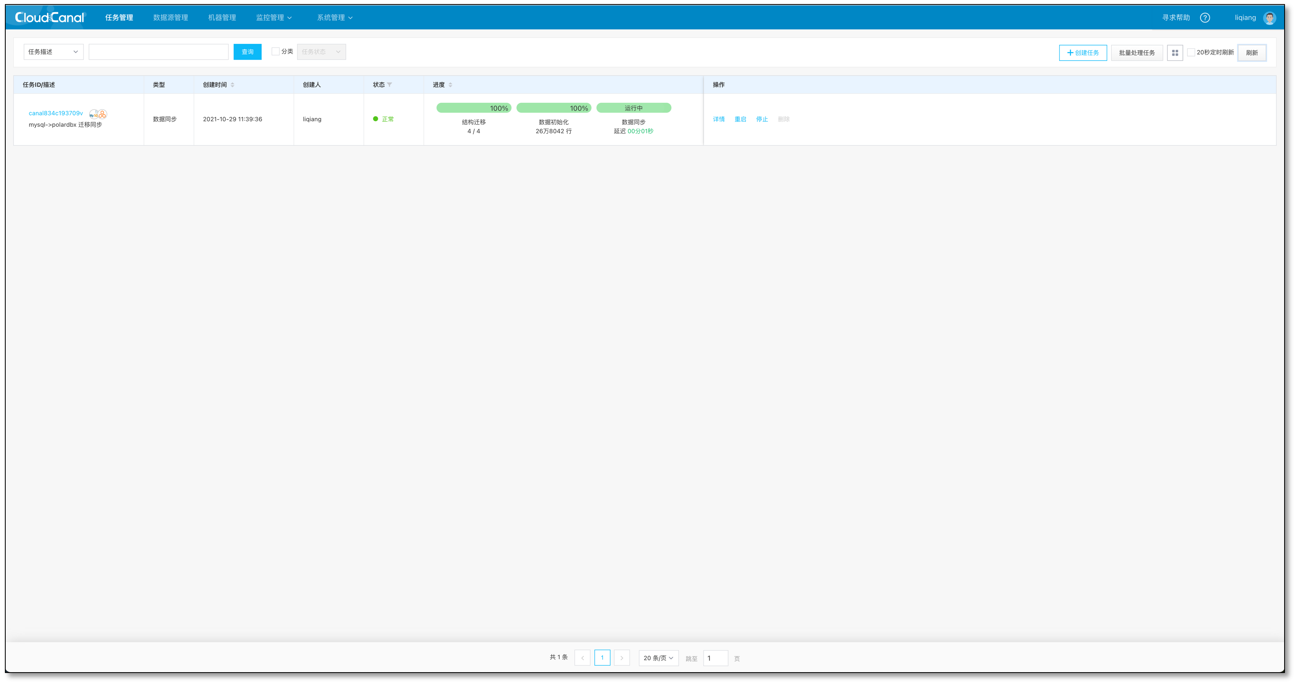This screenshot has height=686, width=1298.
Task: Click the CloudCanal logo
Action: (x=50, y=17)
